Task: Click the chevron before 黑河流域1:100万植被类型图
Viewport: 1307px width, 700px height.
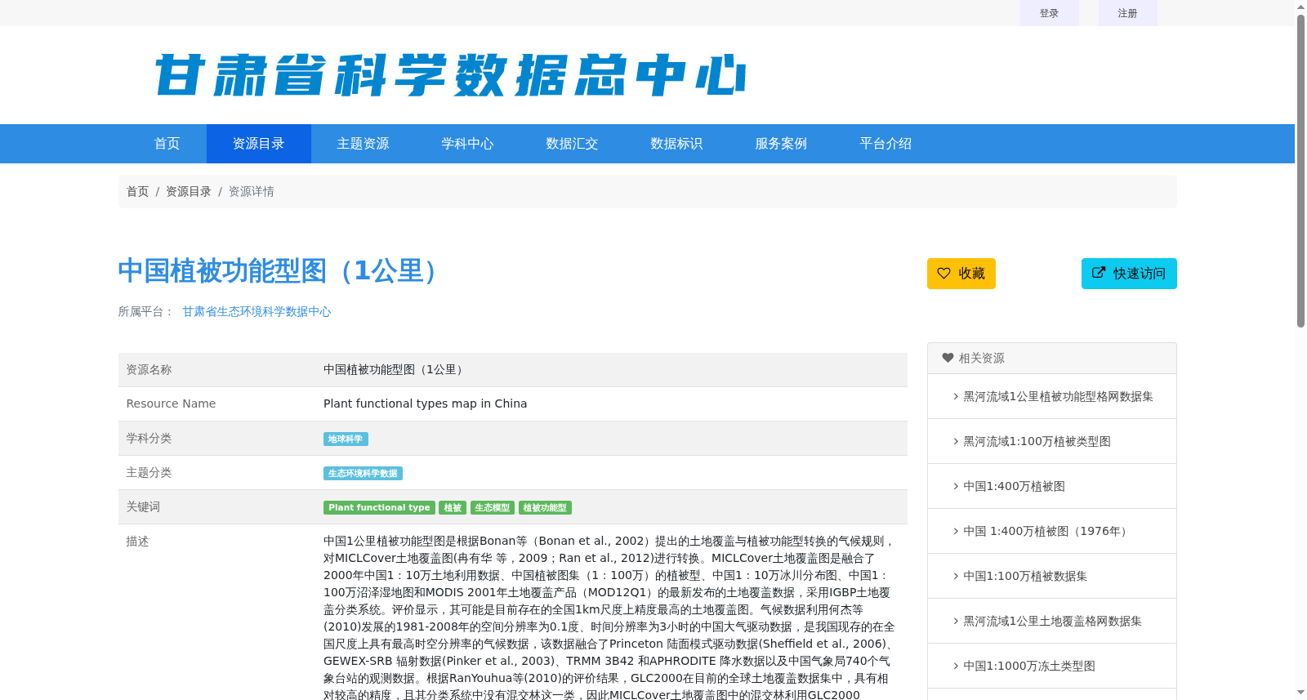Action: pos(956,441)
